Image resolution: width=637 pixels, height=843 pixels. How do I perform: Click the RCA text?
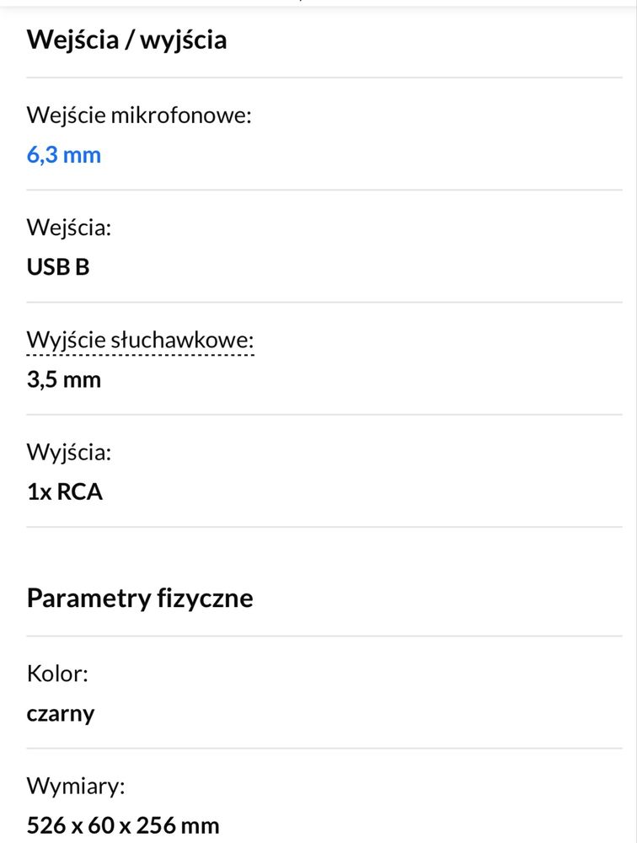point(79,492)
